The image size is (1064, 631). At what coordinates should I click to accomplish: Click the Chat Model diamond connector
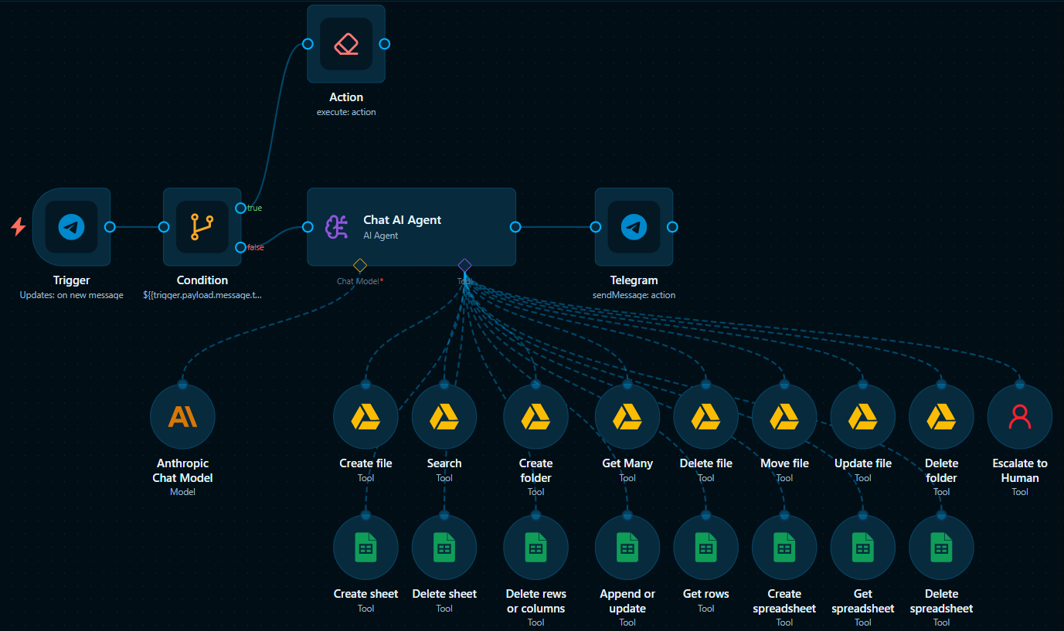pos(359,265)
